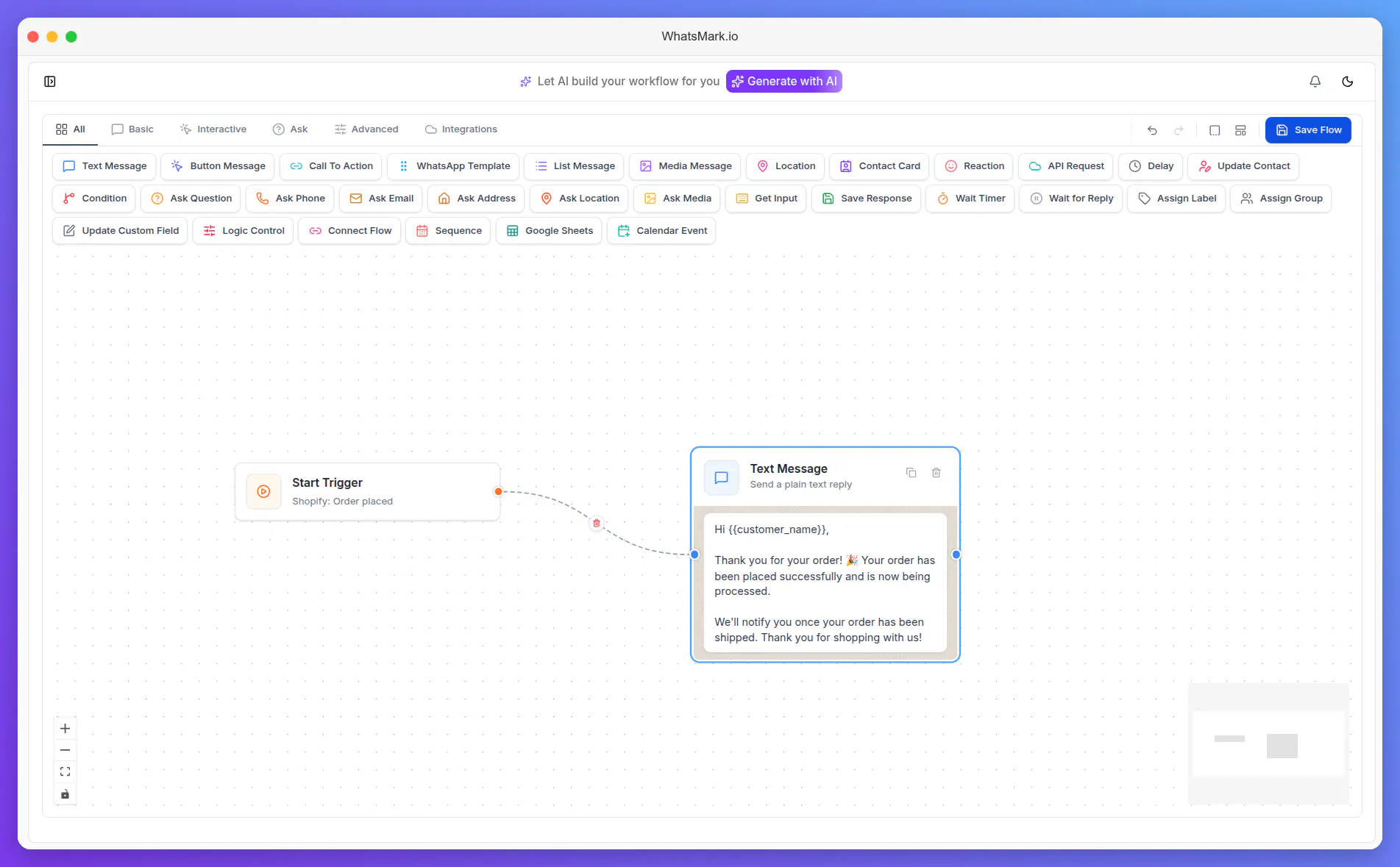Screen dimensions: 1400x867
Task: Add a Get Input node
Action: (766, 199)
